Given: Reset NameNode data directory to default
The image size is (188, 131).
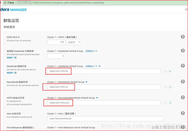Looking at the screenshot, I should (x=86, y=82).
